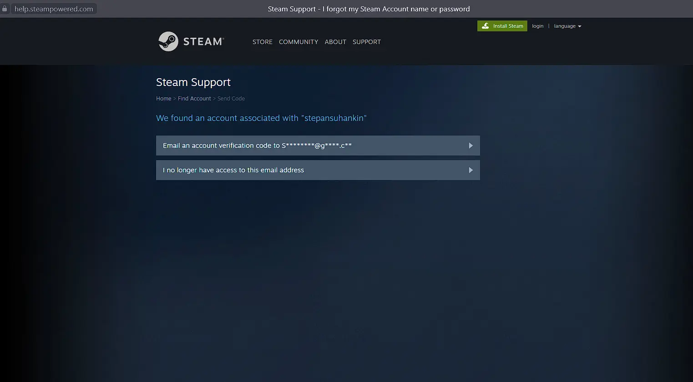This screenshot has width=693, height=382.
Task: Email an account verification code option
Action: click(318, 146)
